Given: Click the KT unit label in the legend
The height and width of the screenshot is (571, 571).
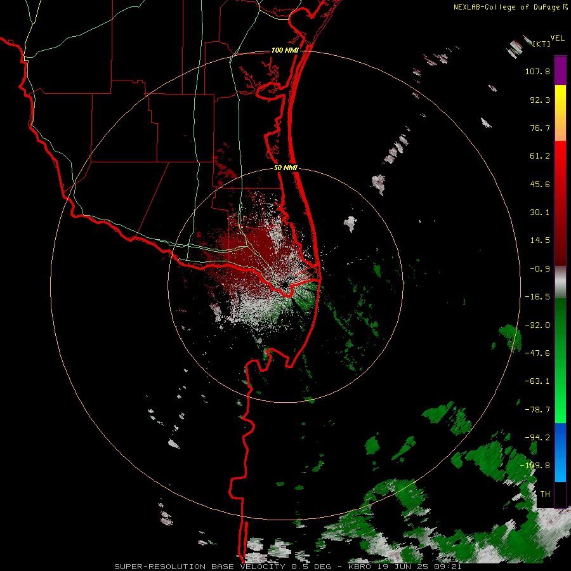Looking at the screenshot, I should [x=542, y=44].
